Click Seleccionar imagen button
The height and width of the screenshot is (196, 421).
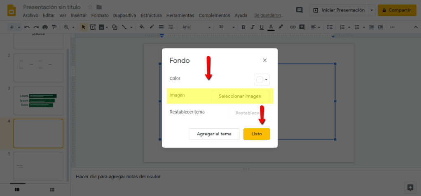(x=240, y=97)
